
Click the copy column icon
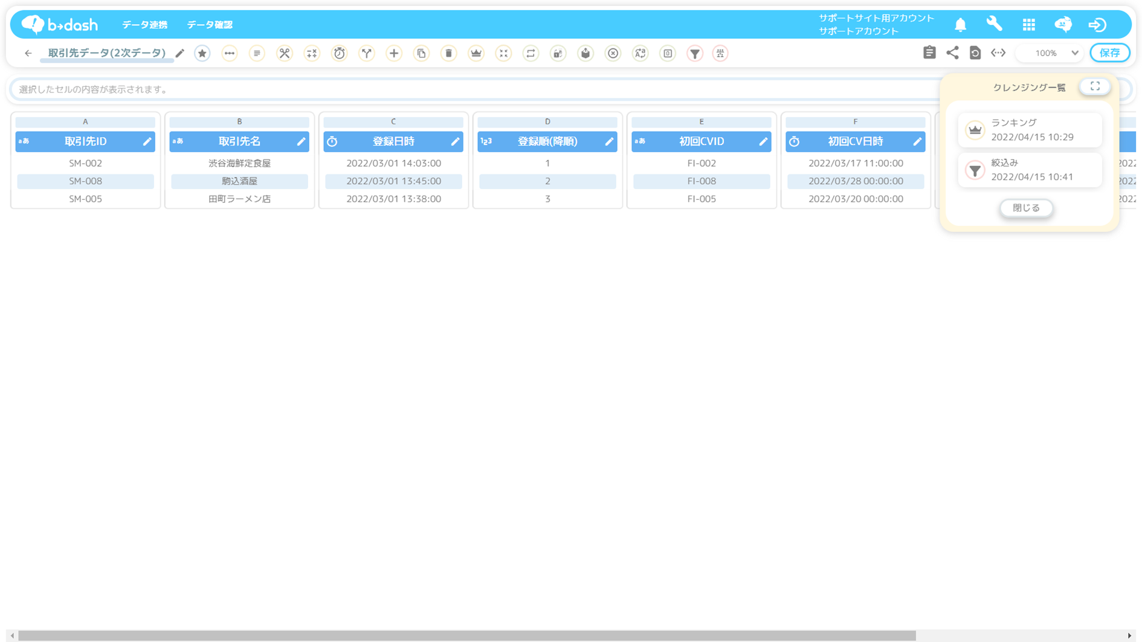click(421, 53)
